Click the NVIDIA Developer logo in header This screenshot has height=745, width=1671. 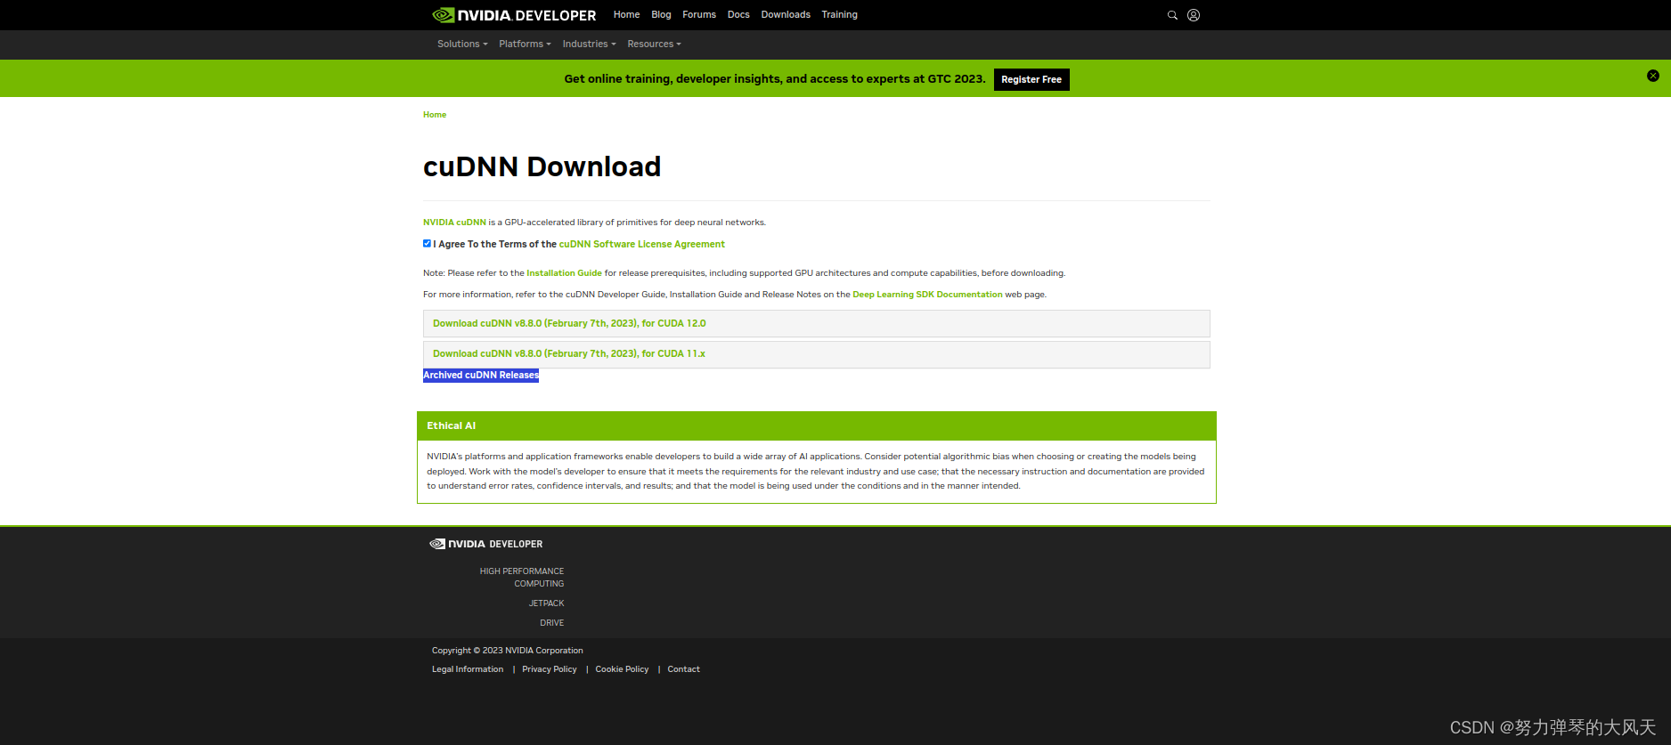pyautogui.click(x=514, y=15)
